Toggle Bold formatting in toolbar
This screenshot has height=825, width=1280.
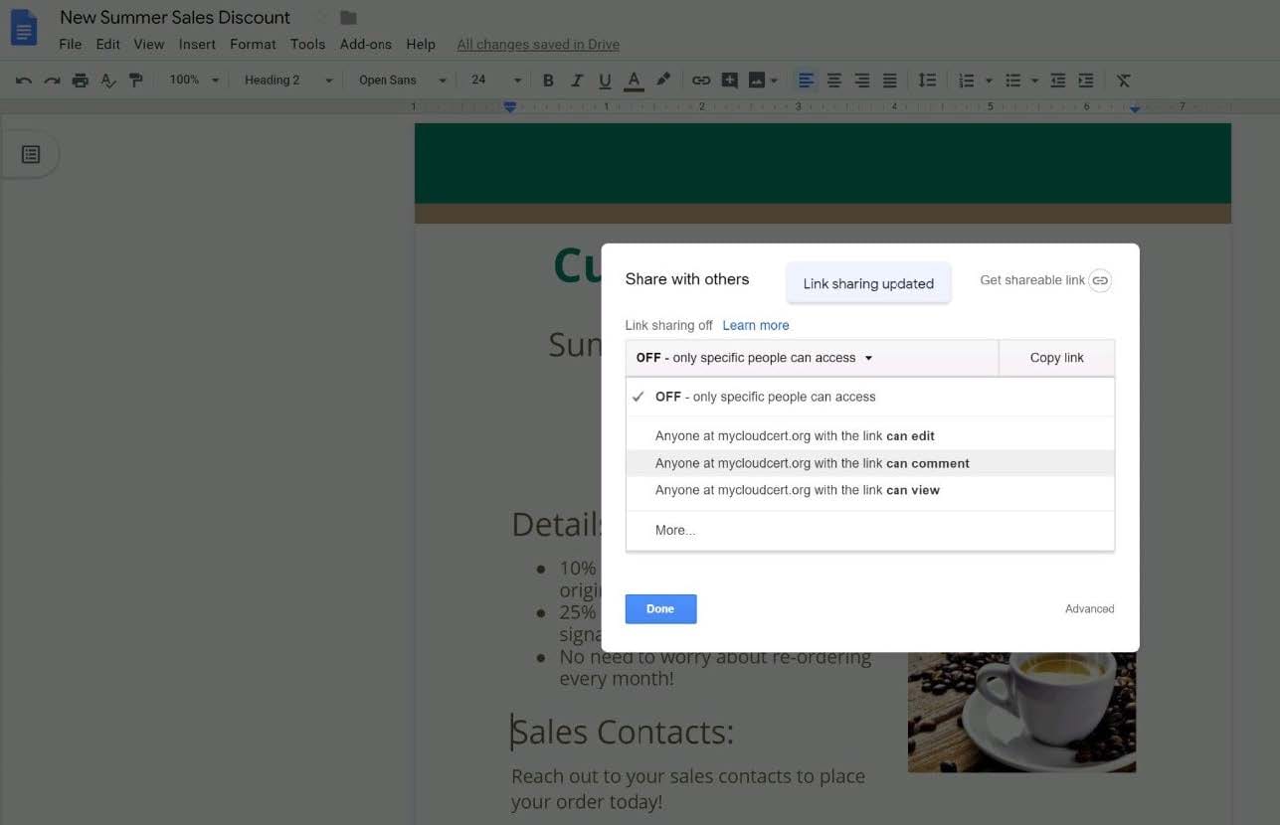click(548, 81)
